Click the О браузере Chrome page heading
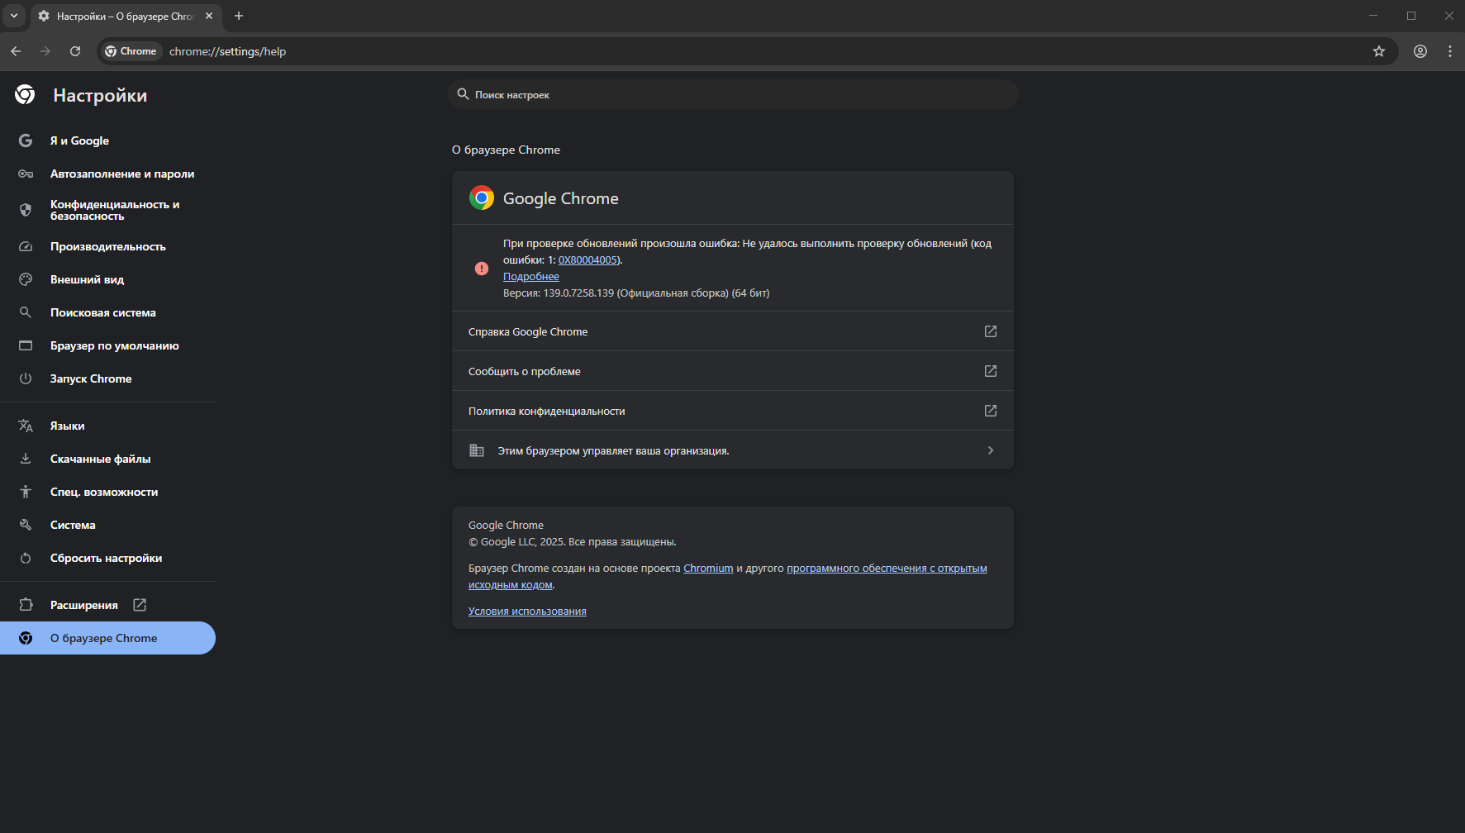The width and height of the screenshot is (1465, 833). pos(506,150)
